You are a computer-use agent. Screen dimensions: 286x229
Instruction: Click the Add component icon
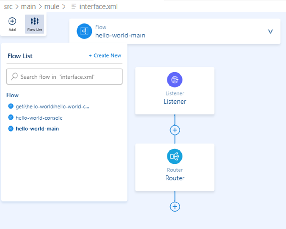(x=12, y=22)
